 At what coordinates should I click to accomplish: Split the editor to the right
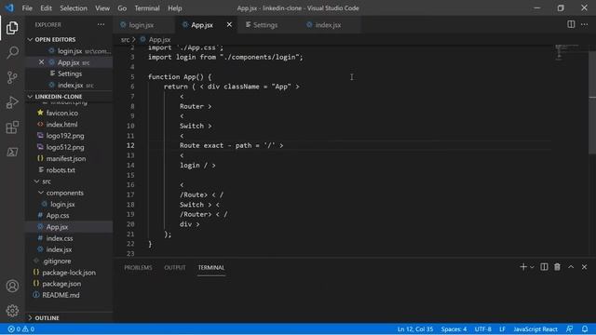pyautogui.click(x=571, y=24)
